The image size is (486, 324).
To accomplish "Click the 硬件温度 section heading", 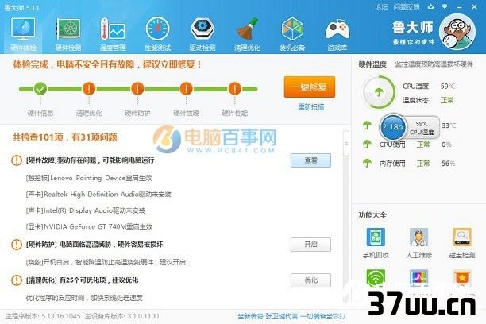I will tap(372, 64).
